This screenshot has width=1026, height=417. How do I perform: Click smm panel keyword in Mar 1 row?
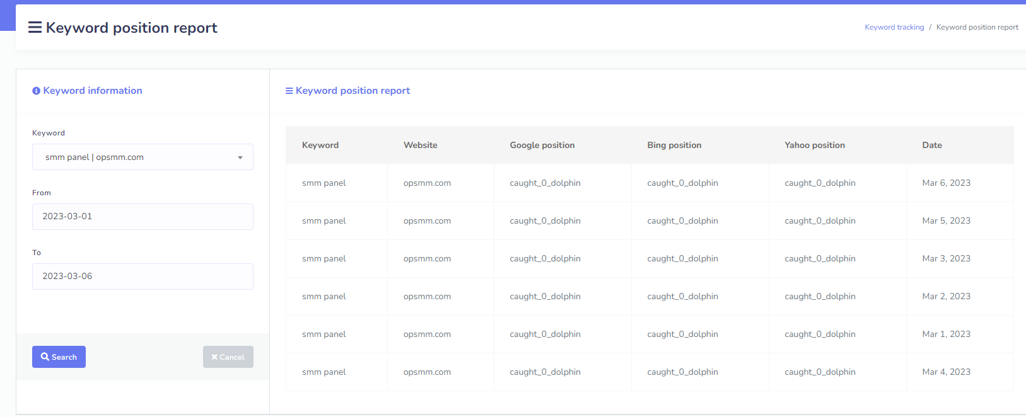click(324, 334)
